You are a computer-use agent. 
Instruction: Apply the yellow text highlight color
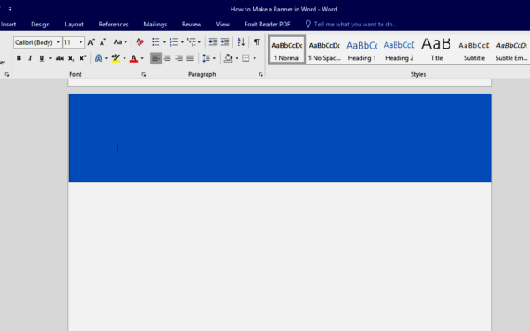click(x=116, y=58)
